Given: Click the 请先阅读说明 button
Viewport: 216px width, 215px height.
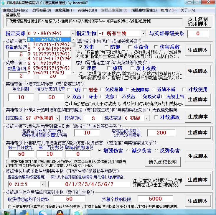Looking at the screenshot, I should pyautogui.click(x=163, y=162).
